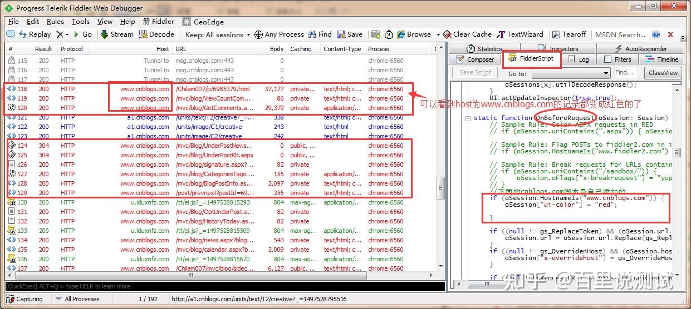Viewport: 691px width, 309px height.
Task: Open the Rules menu
Action: click(55, 22)
